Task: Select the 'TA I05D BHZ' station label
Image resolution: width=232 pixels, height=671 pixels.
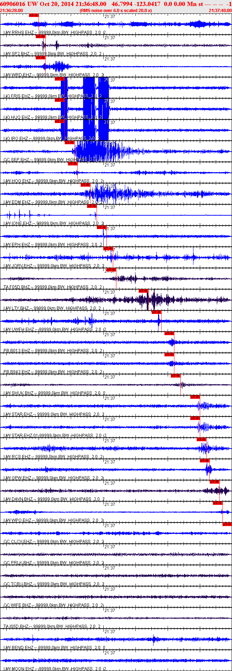Action: pyautogui.click(x=16, y=626)
